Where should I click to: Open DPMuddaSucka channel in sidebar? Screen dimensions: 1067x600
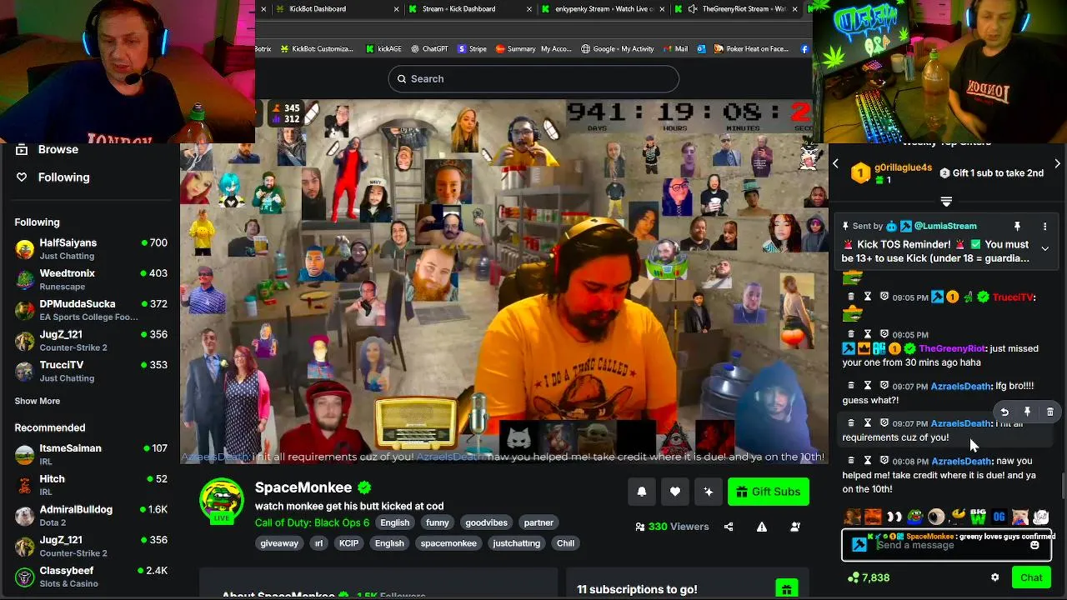[90, 310]
